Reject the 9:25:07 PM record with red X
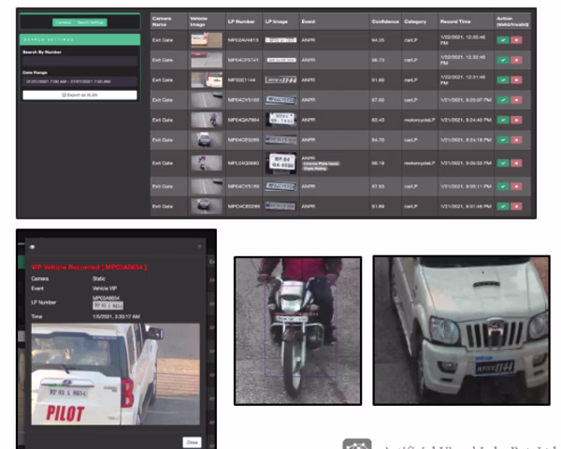The image size is (561, 449). click(x=516, y=100)
